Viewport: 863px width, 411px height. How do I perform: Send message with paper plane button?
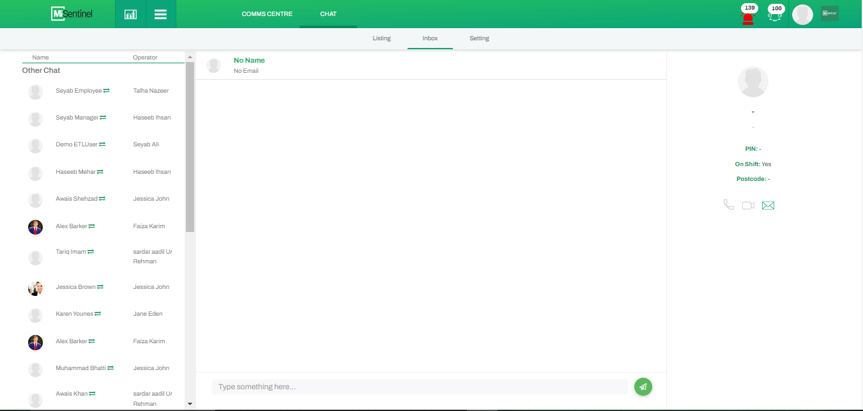tap(643, 387)
